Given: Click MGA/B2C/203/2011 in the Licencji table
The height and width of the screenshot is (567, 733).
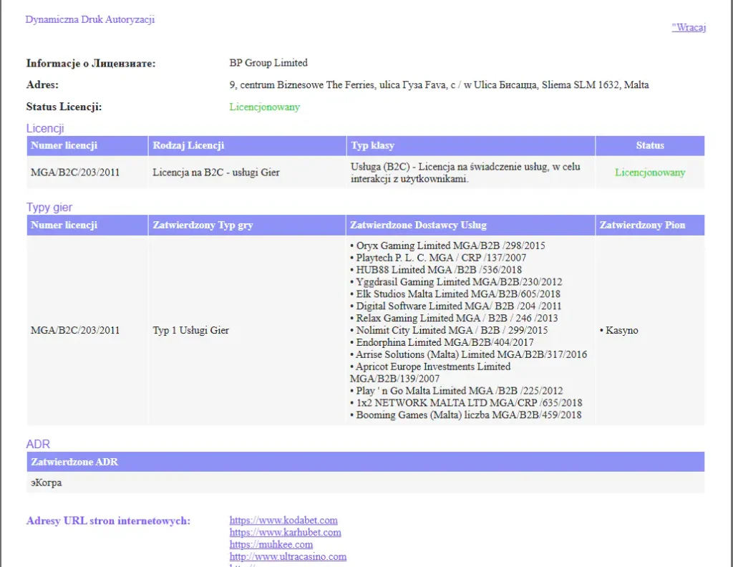Looking at the screenshot, I should click(75, 173).
